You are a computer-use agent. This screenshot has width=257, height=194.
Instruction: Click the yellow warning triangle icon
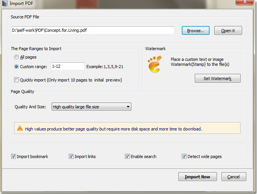(20, 129)
